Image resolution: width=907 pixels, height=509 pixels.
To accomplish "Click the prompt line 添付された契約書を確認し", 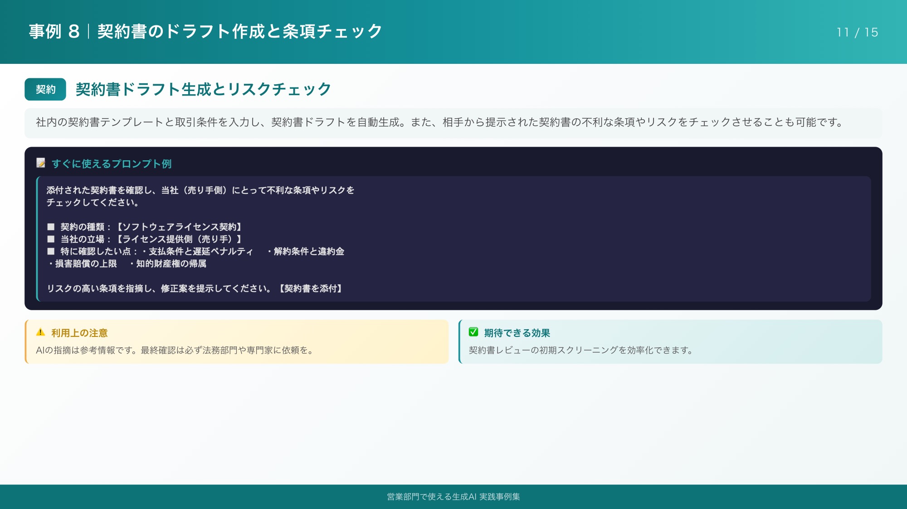I will point(200,190).
